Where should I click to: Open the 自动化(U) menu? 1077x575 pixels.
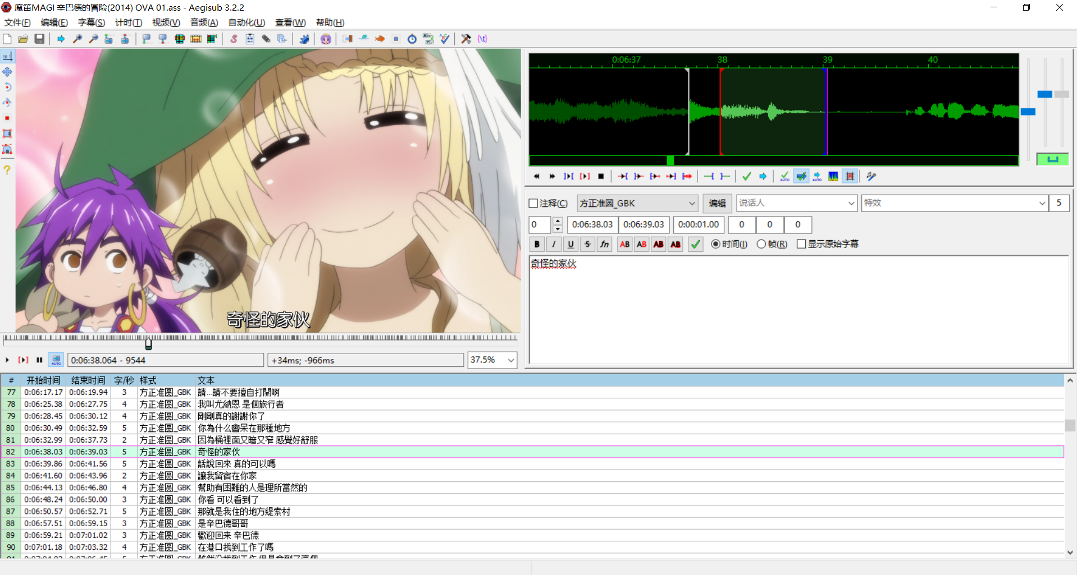pyautogui.click(x=247, y=22)
